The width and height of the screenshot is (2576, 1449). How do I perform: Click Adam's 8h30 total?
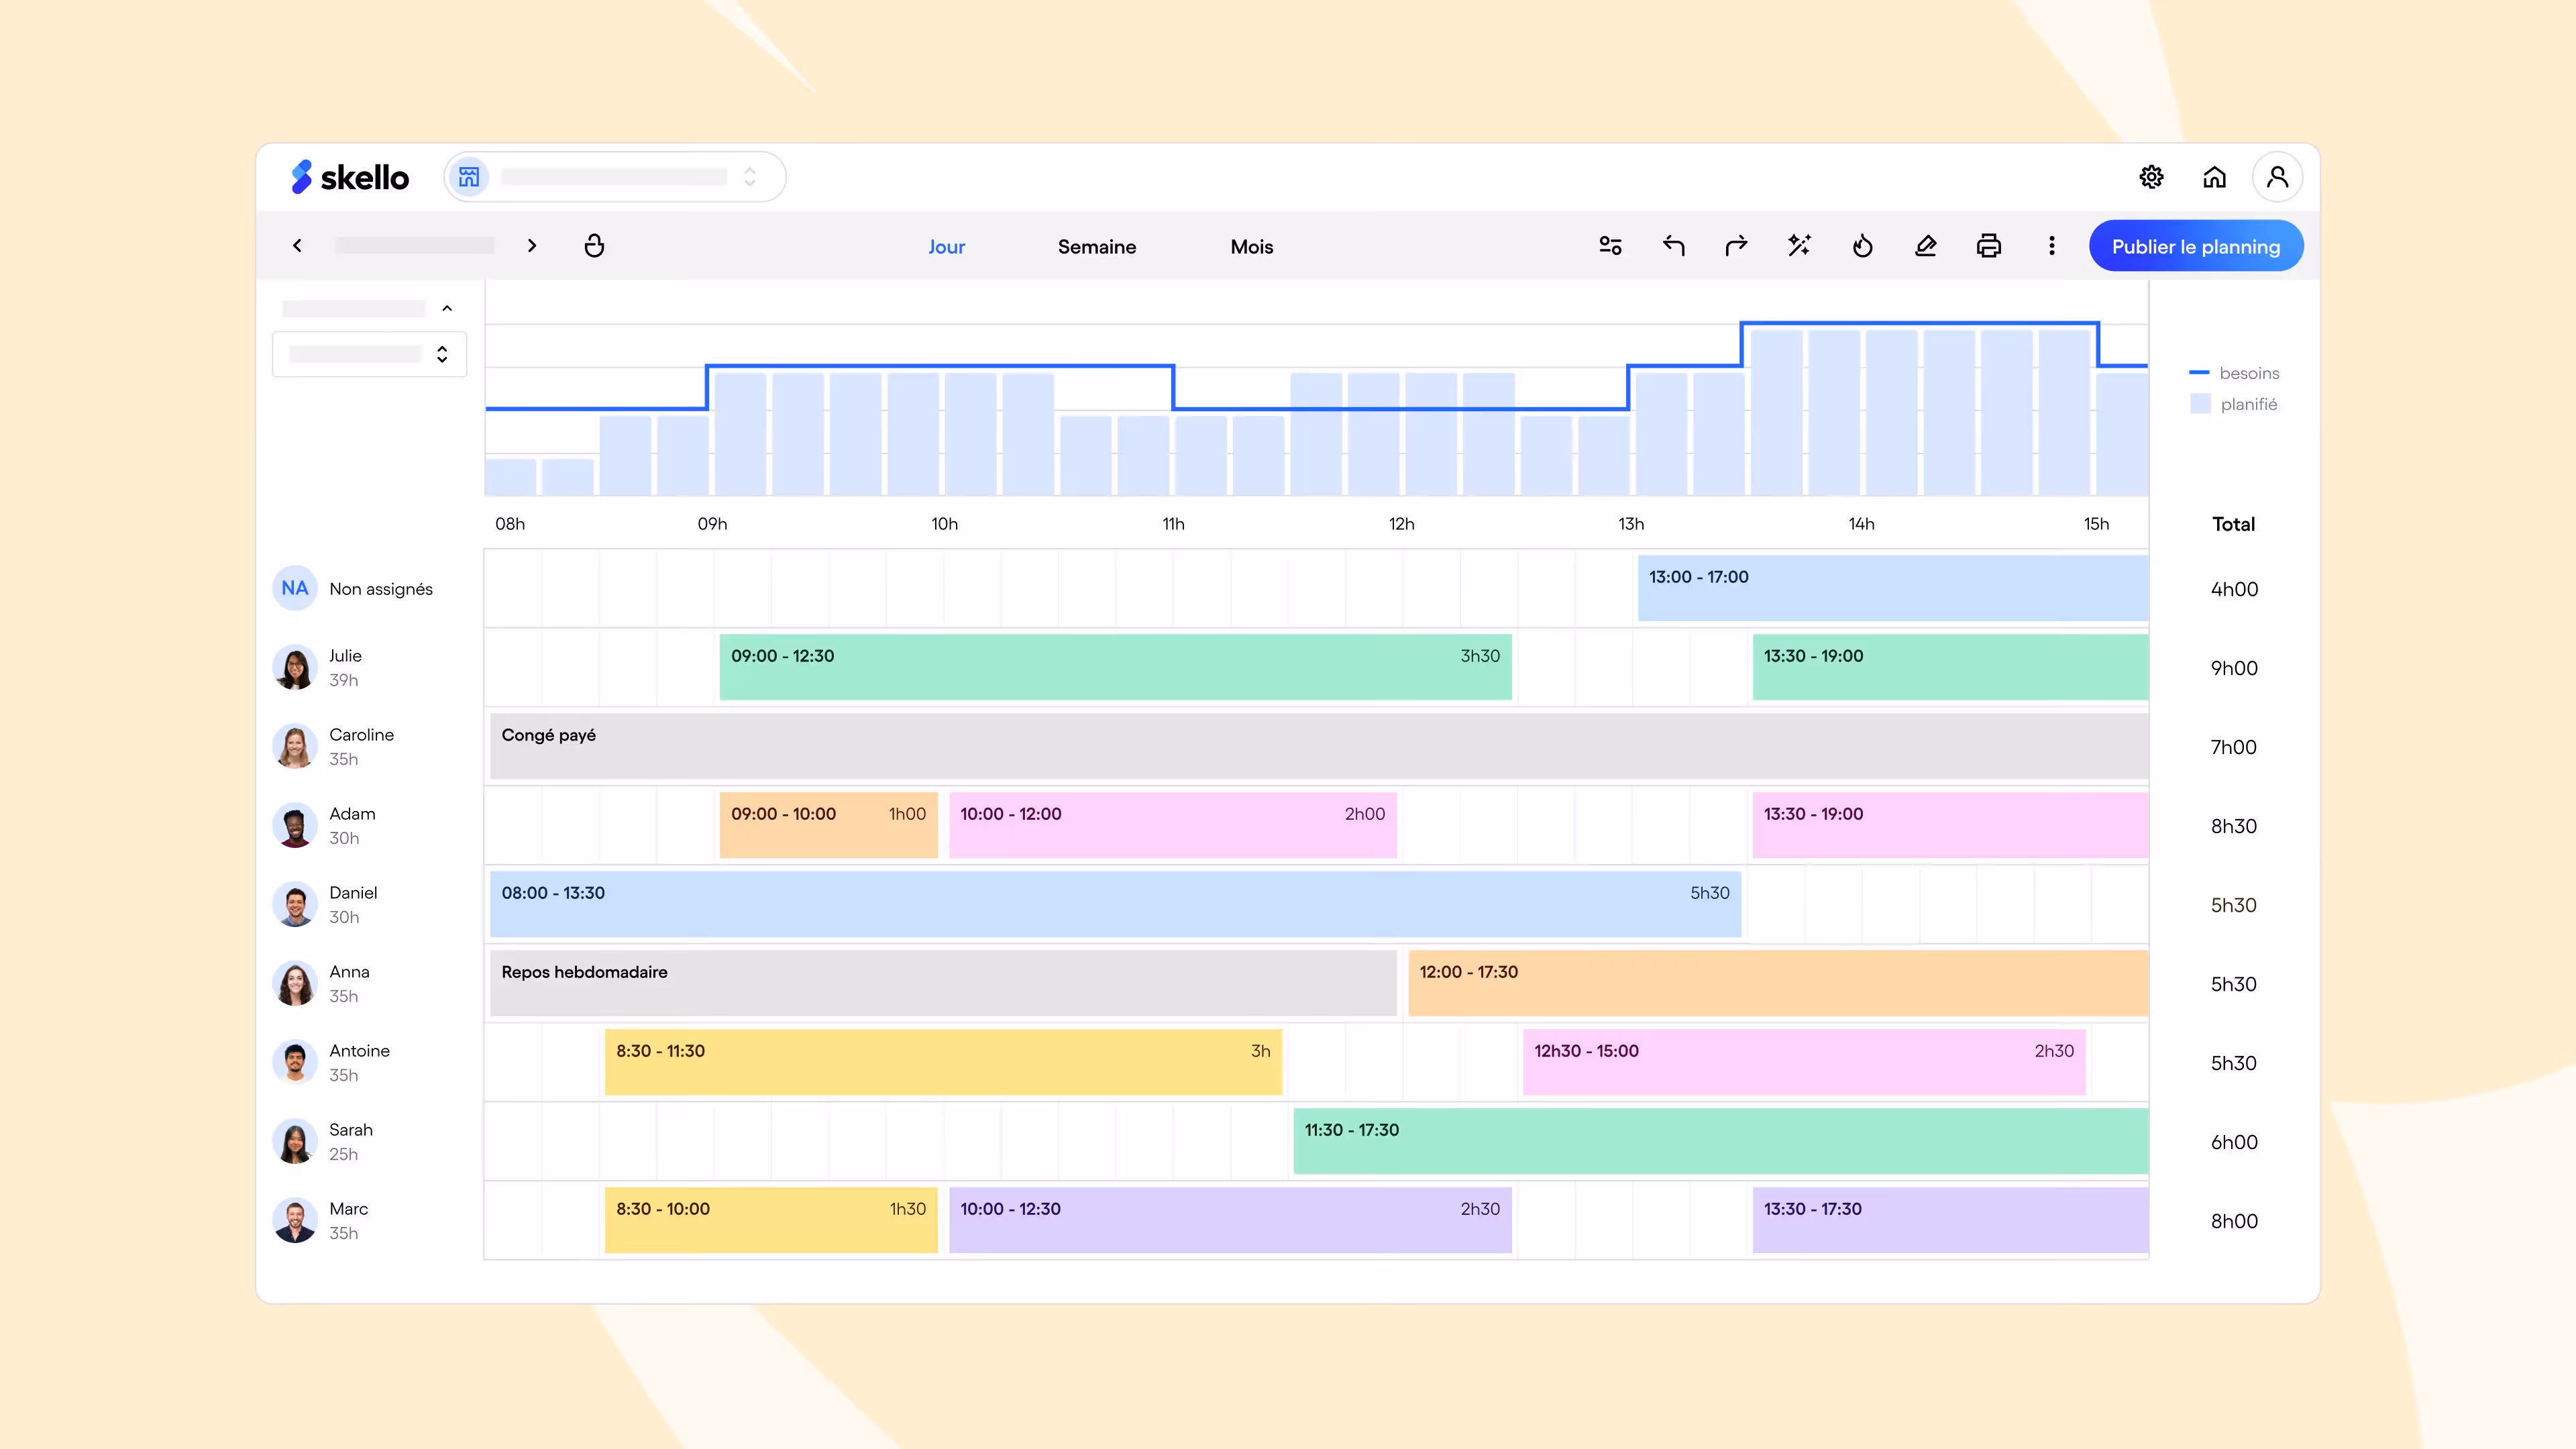click(2234, 826)
